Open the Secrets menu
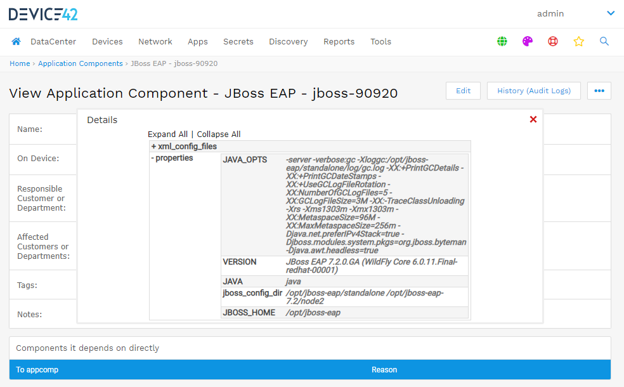Image resolution: width=624 pixels, height=387 pixels. pos(238,41)
